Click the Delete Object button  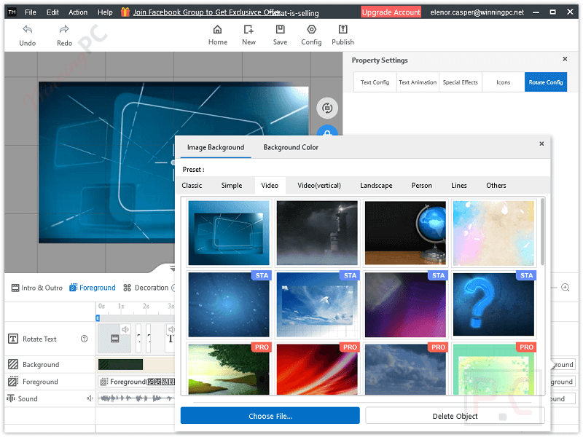coord(455,416)
